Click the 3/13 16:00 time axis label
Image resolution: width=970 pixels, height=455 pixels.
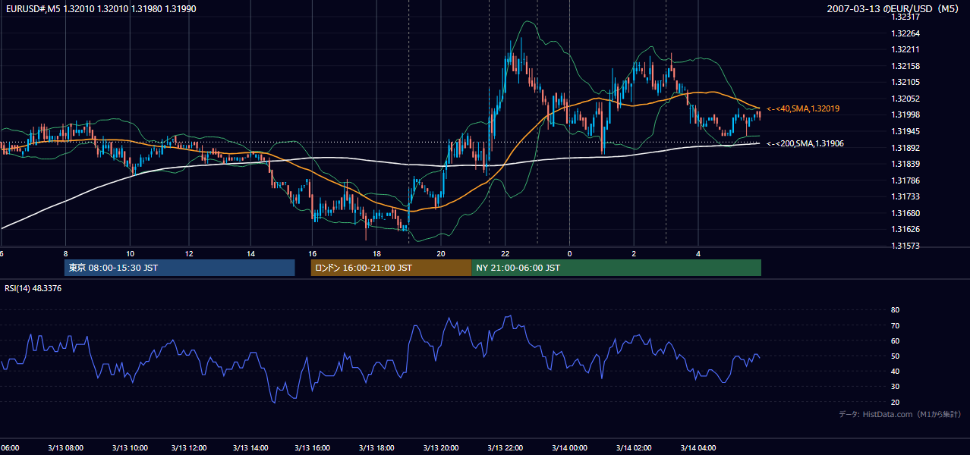tap(313, 448)
